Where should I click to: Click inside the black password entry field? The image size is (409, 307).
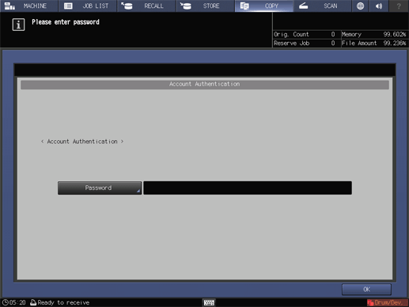pyautogui.click(x=248, y=188)
